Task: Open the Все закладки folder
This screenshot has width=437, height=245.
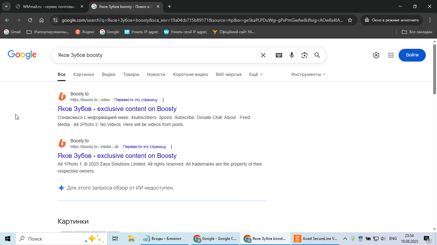Action: [x=417, y=32]
